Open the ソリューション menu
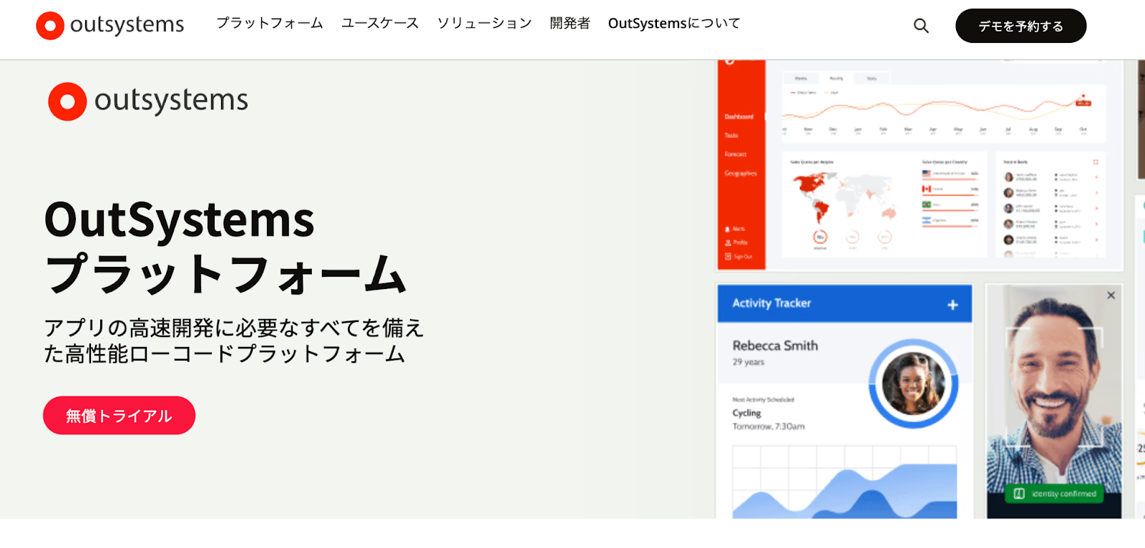Screen dimensions: 1145x548 click(484, 23)
